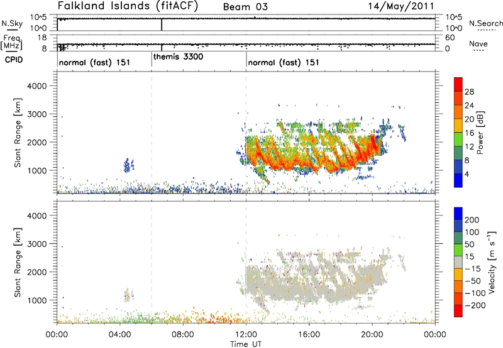Click the "N.Search" legend label
The width and height of the screenshot is (503, 348).
click(x=486, y=23)
